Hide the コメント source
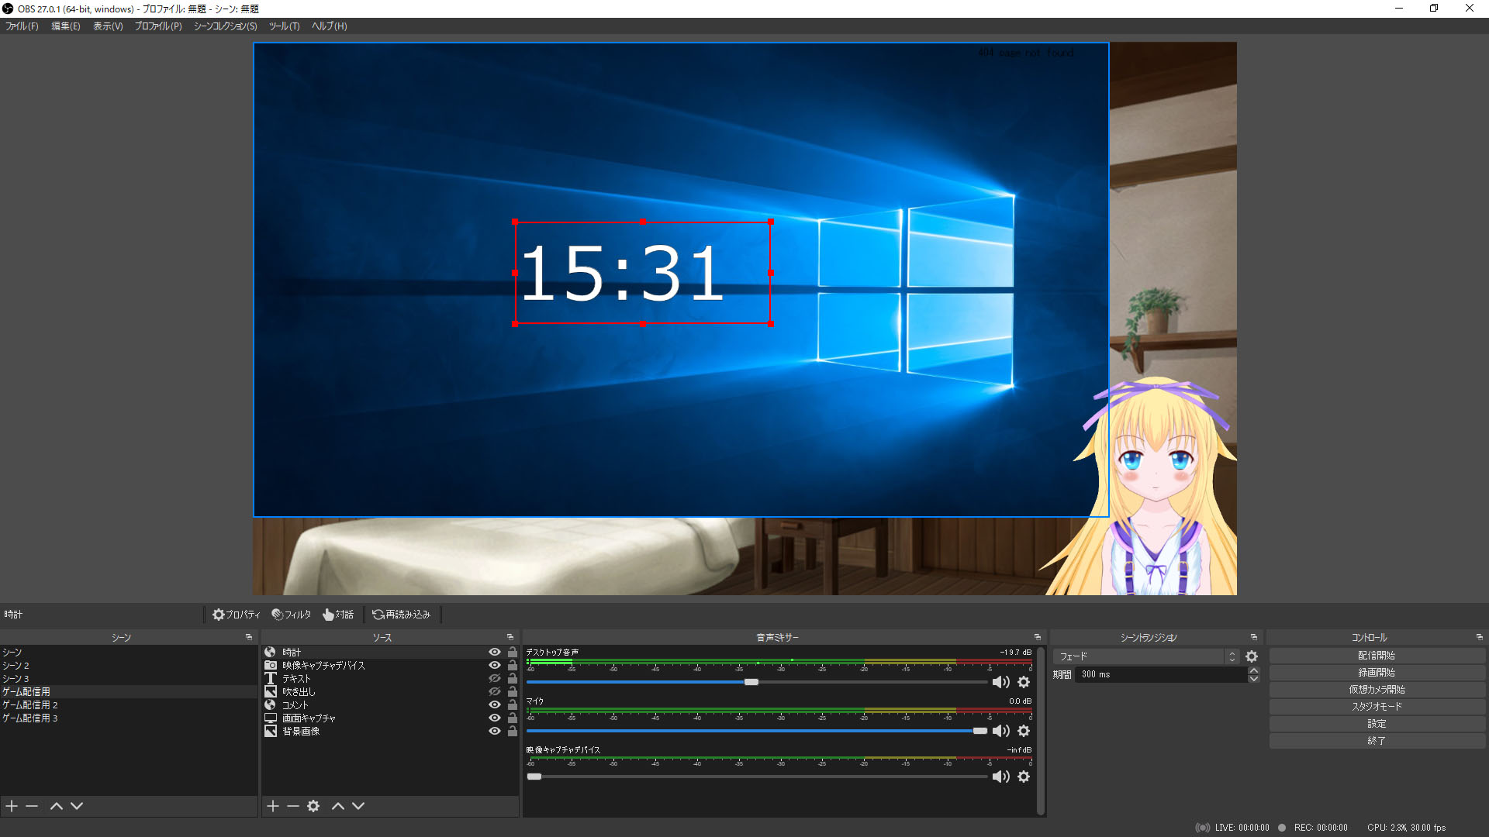The width and height of the screenshot is (1489, 837). [495, 705]
